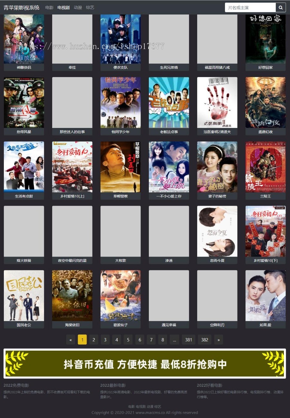Click the 渗透 title link

(169, 260)
